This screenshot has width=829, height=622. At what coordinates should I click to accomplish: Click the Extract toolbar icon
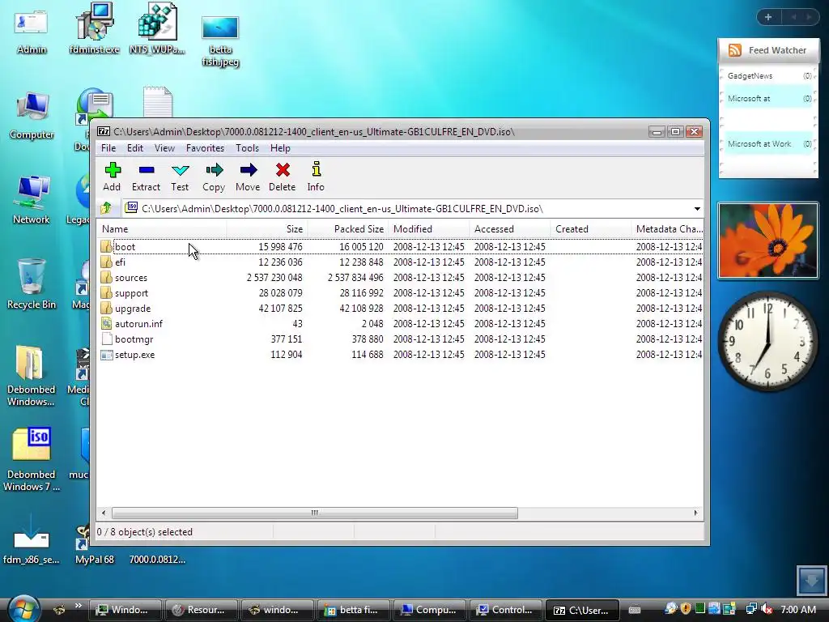[146, 170]
